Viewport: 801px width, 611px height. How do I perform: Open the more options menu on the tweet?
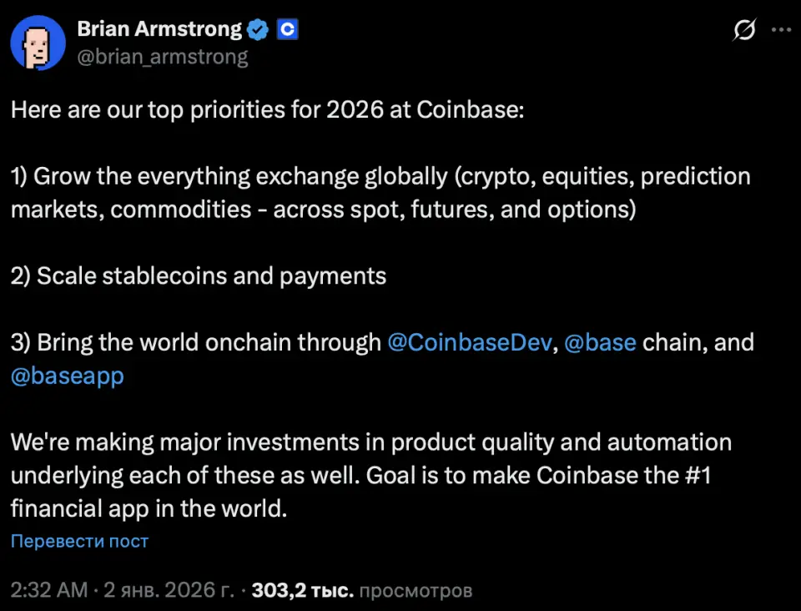(x=782, y=28)
